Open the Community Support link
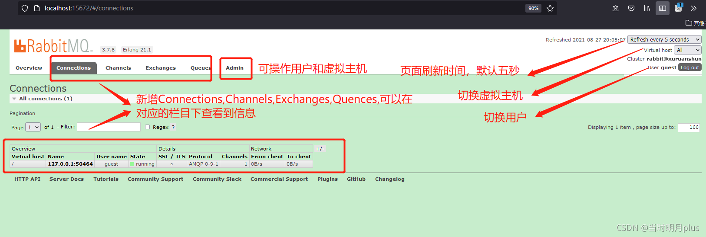706x237 pixels. point(155,179)
